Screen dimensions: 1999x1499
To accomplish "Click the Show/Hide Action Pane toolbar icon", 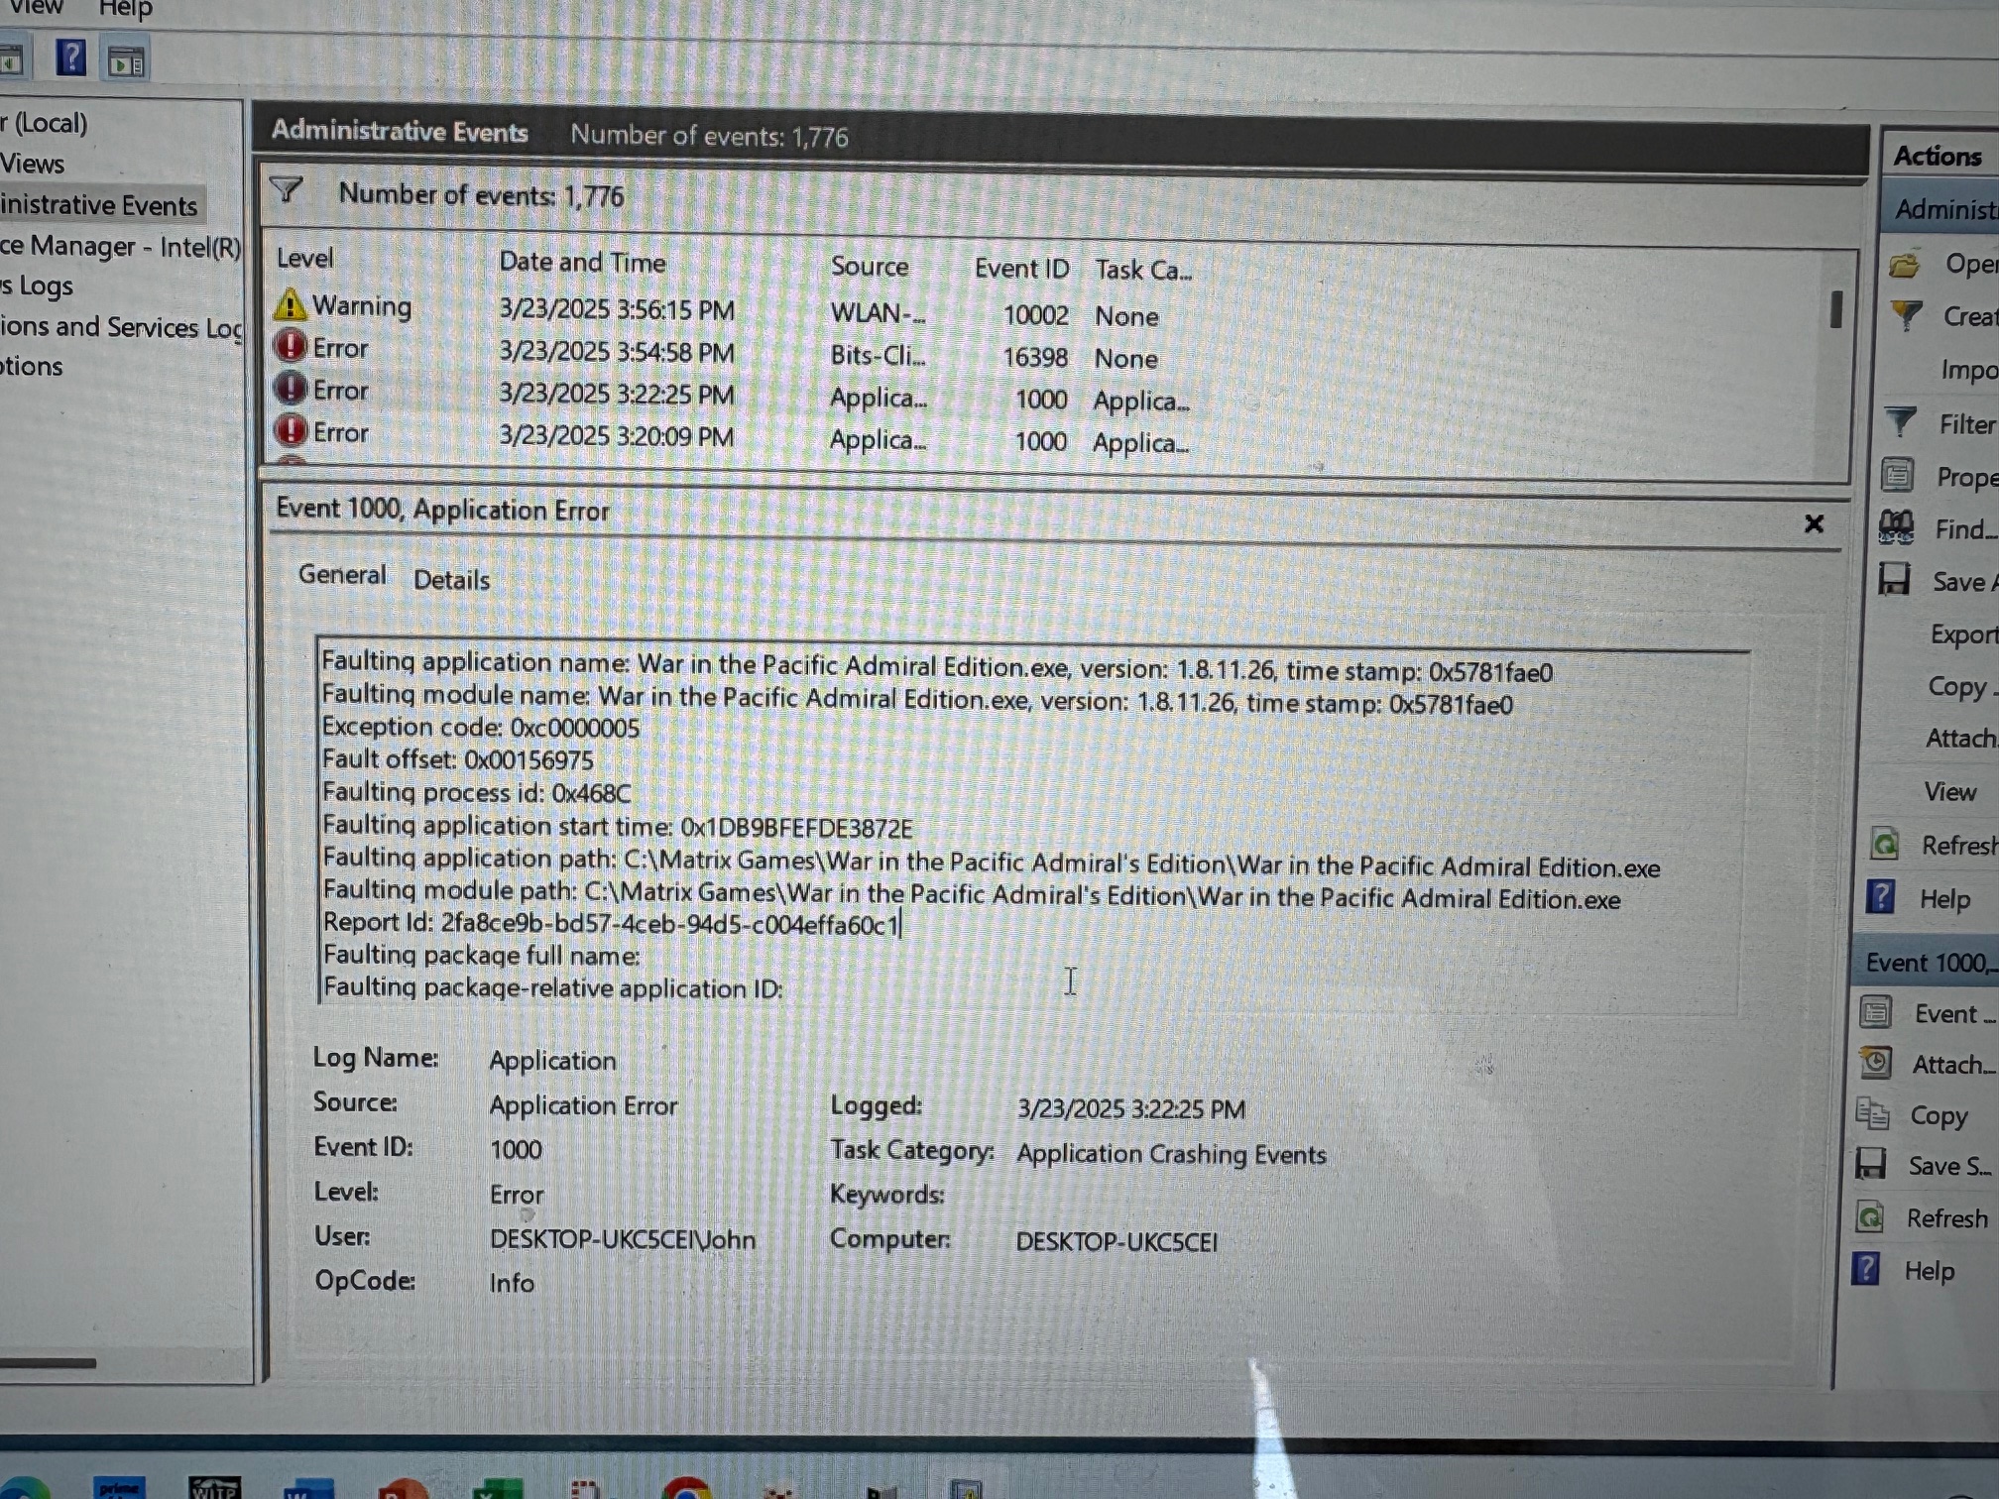I will pos(127,62).
